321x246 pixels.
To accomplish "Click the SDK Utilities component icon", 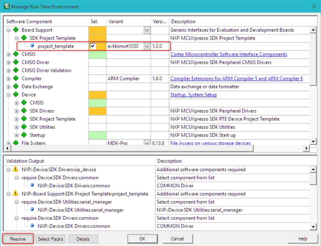I will pos(24,127).
